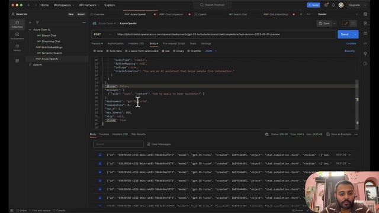Open the info icon in the right sidebar

(x=365, y=64)
